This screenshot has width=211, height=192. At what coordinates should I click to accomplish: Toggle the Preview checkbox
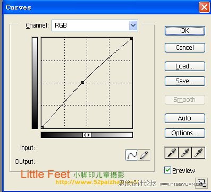tap(167, 170)
